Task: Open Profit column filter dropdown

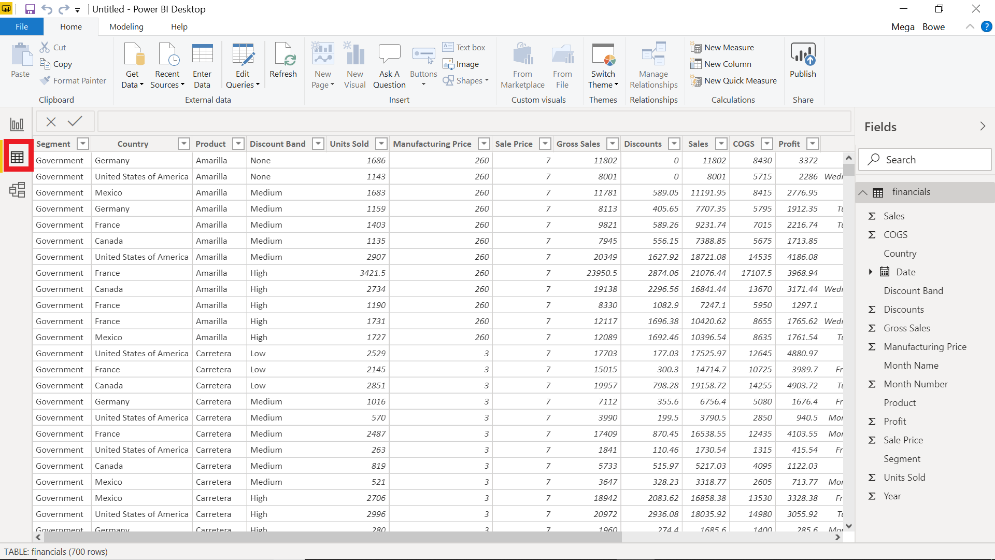Action: [x=813, y=144]
